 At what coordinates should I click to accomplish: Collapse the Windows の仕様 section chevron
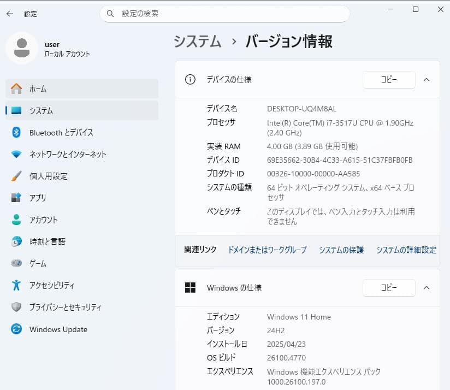click(427, 288)
